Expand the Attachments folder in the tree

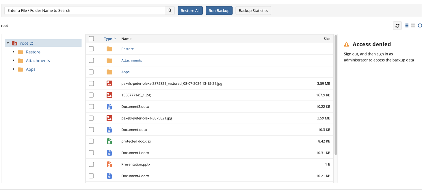coord(13,60)
